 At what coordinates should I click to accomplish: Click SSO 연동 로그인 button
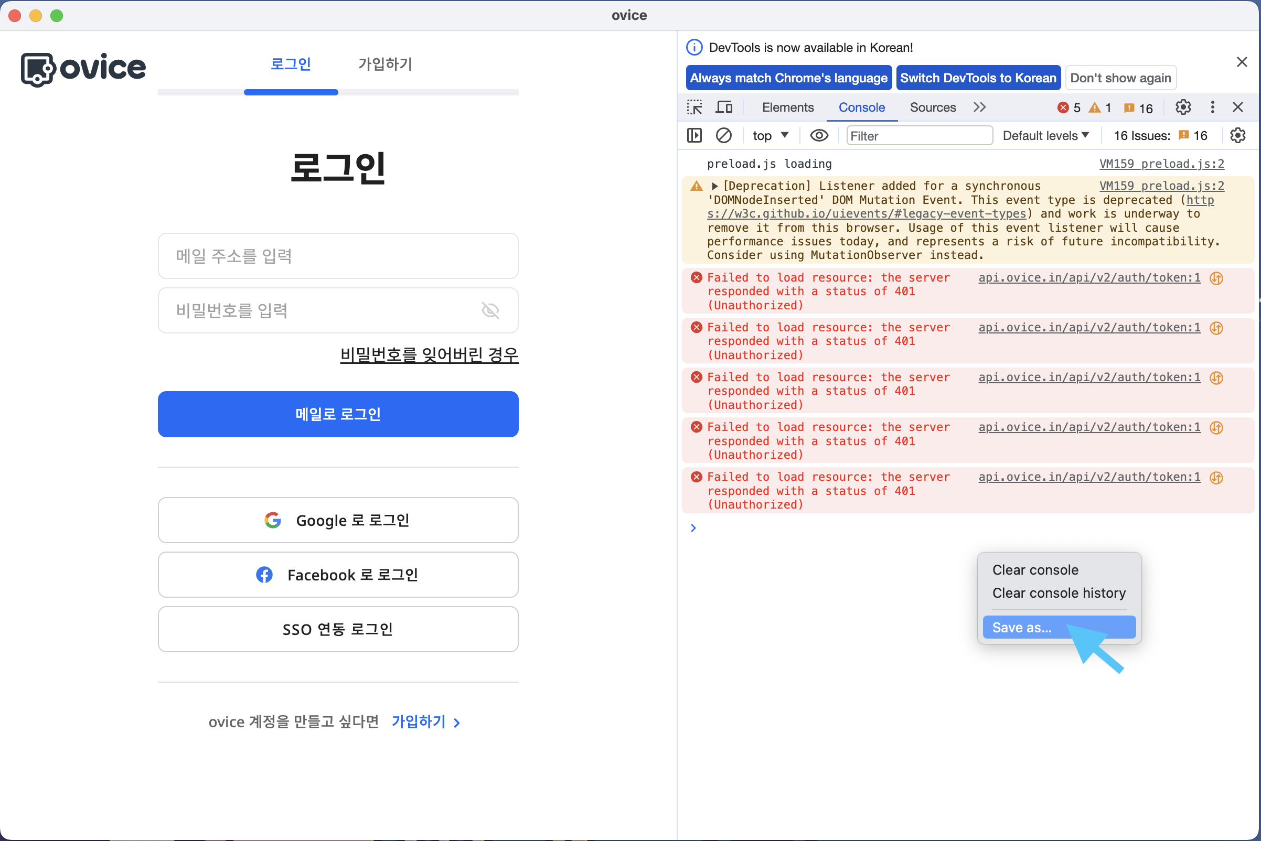[338, 629]
